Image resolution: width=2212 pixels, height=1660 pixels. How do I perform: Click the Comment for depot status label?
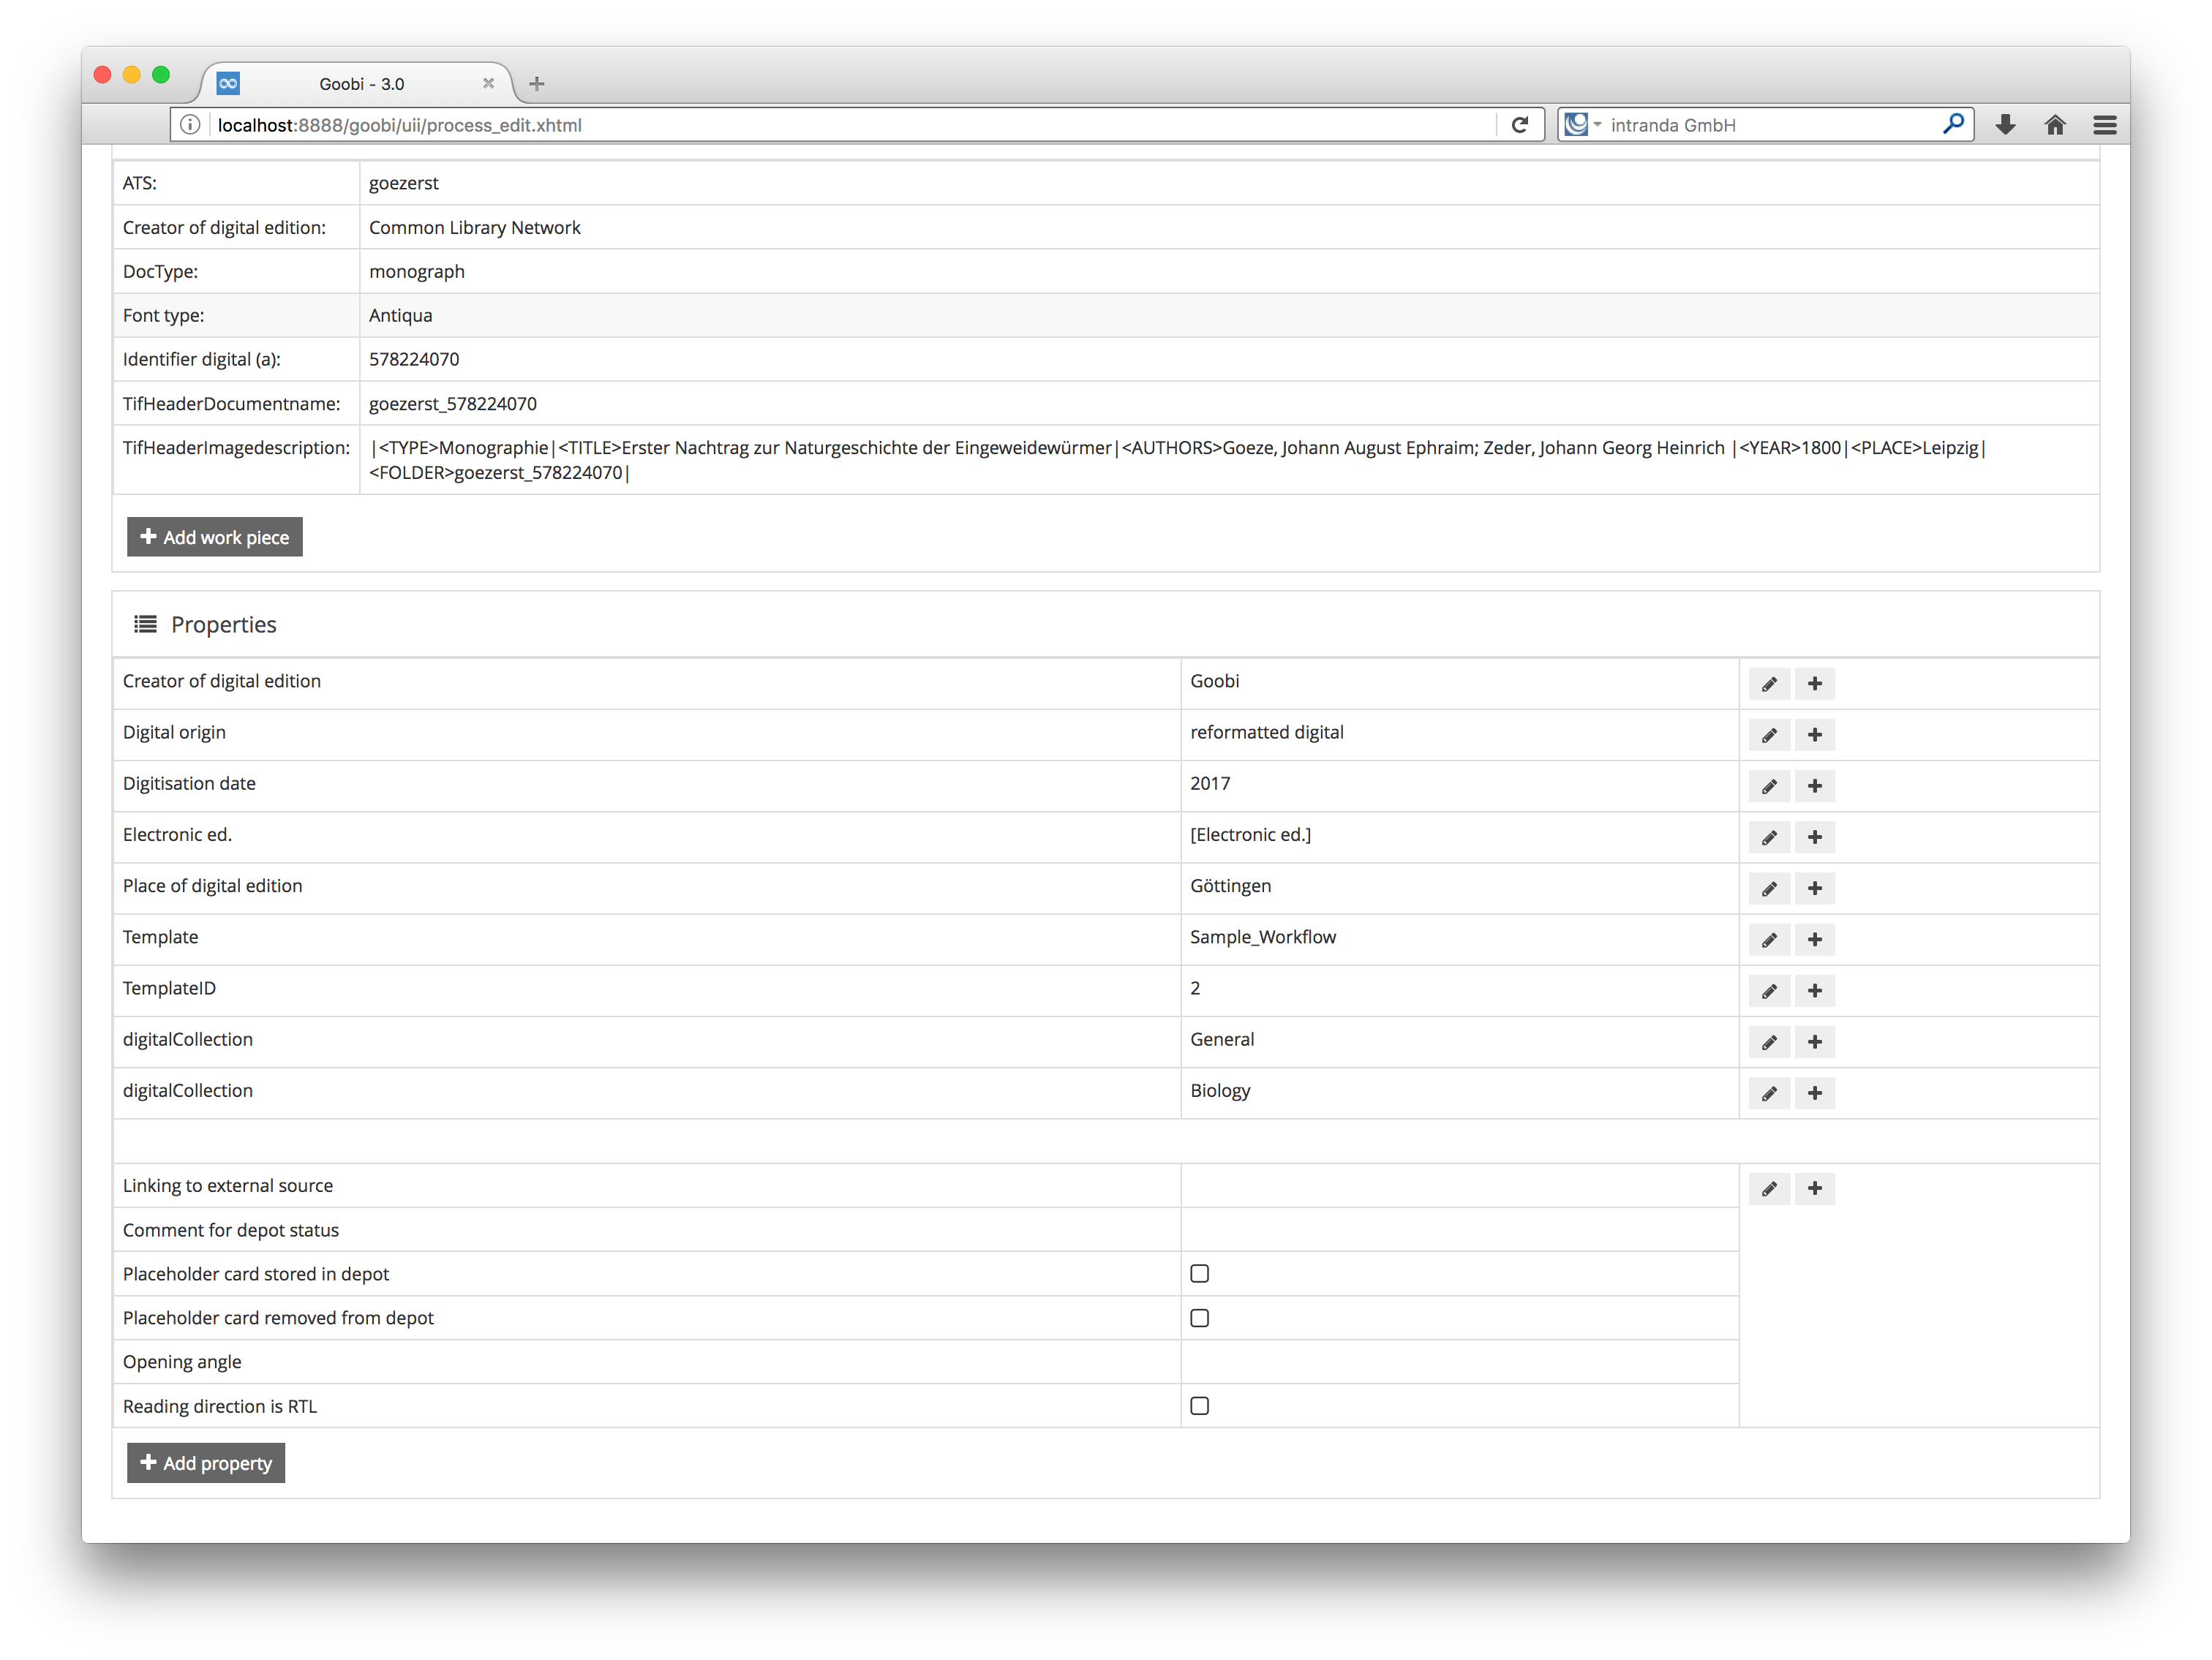[231, 1230]
